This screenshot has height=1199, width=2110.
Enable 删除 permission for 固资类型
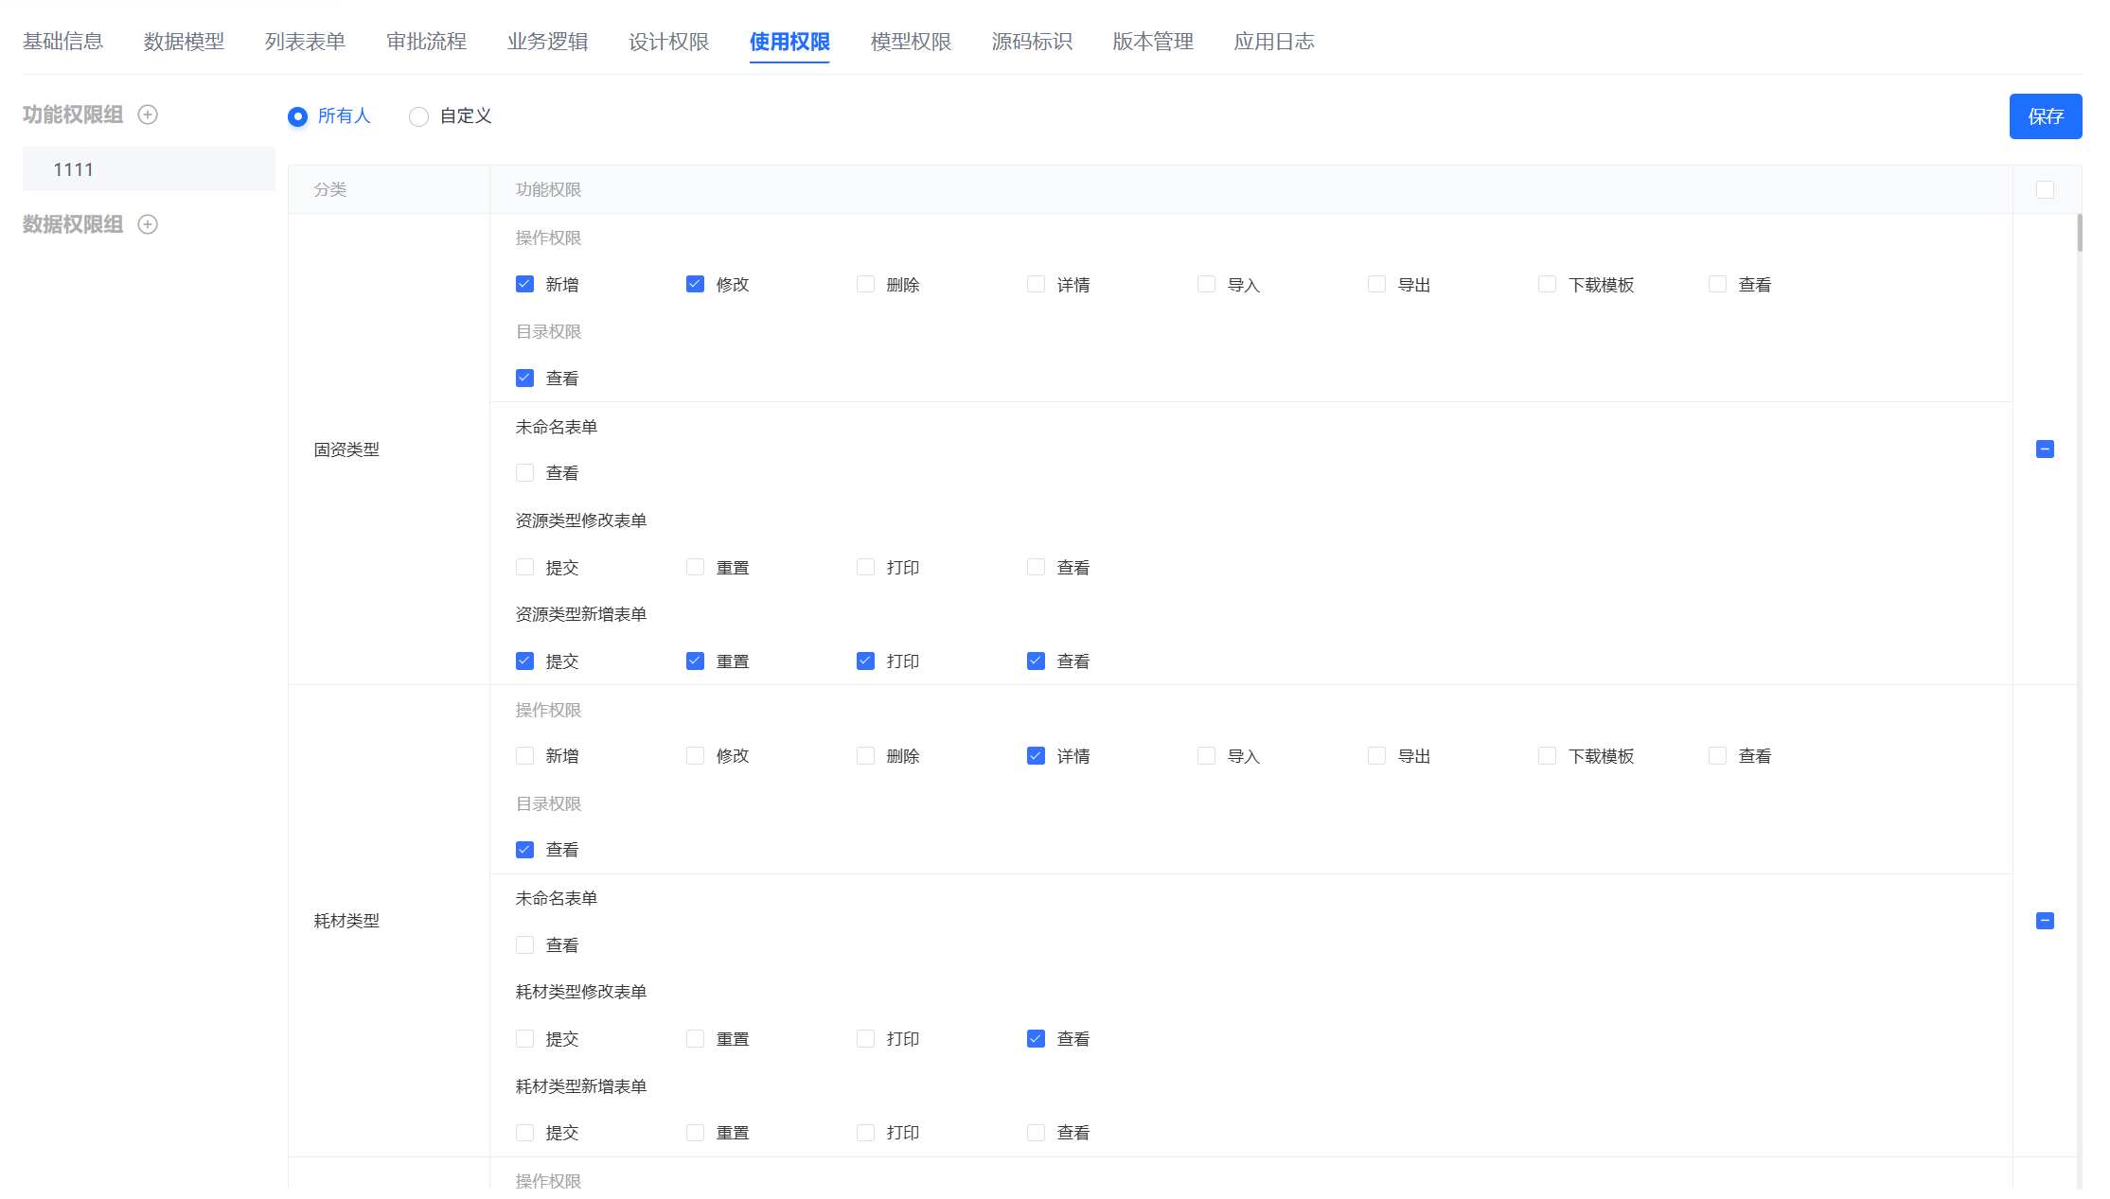pyautogui.click(x=865, y=284)
